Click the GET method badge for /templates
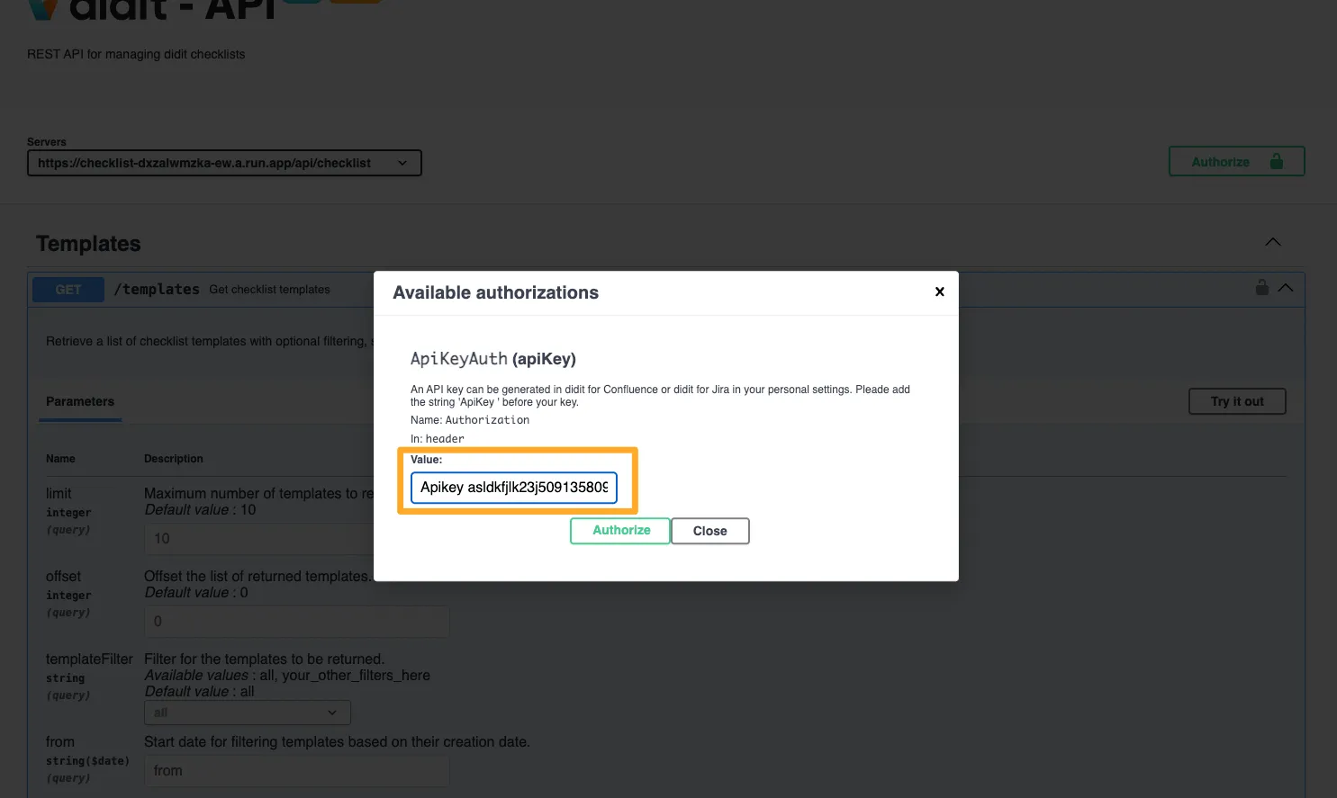The width and height of the screenshot is (1337, 798). click(x=68, y=290)
